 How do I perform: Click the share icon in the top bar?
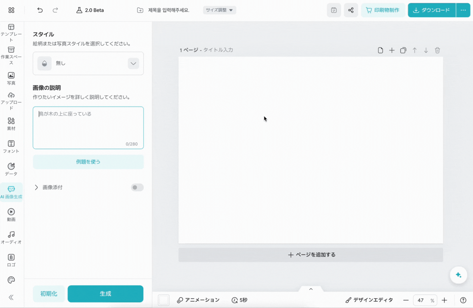tap(351, 10)
